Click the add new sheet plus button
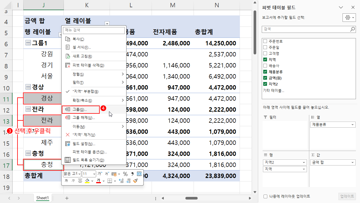Viewport: 360px width, 203px height. coord(67,198)
